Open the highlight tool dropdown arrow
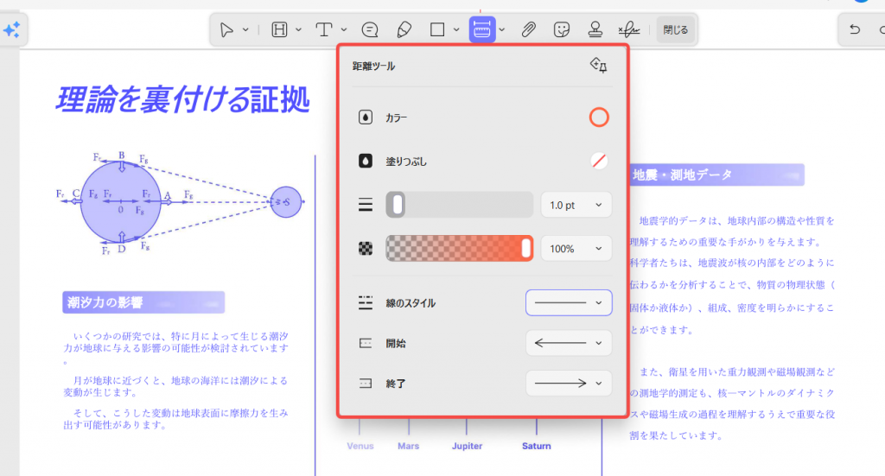Screen dimensions: 885x476 click(298, 30)
